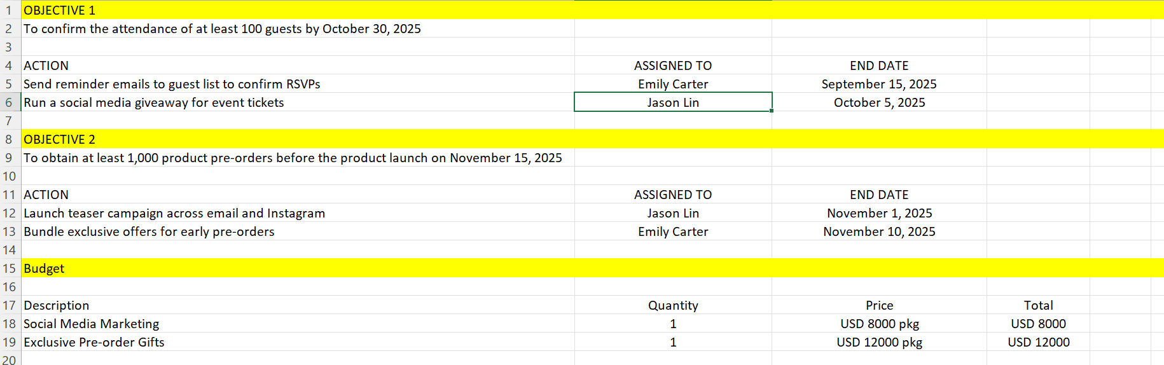Select the October 5, 2025 date cell
This screenshot has height=365, width=1164.
click(x=878, y=102)
